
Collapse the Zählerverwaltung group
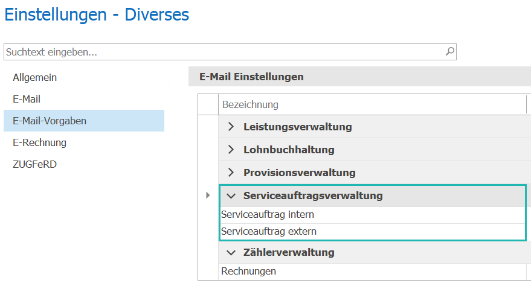(x=231, y=252)
